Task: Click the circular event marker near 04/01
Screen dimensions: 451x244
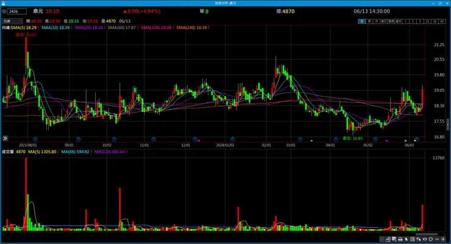Action: point(336,139)
